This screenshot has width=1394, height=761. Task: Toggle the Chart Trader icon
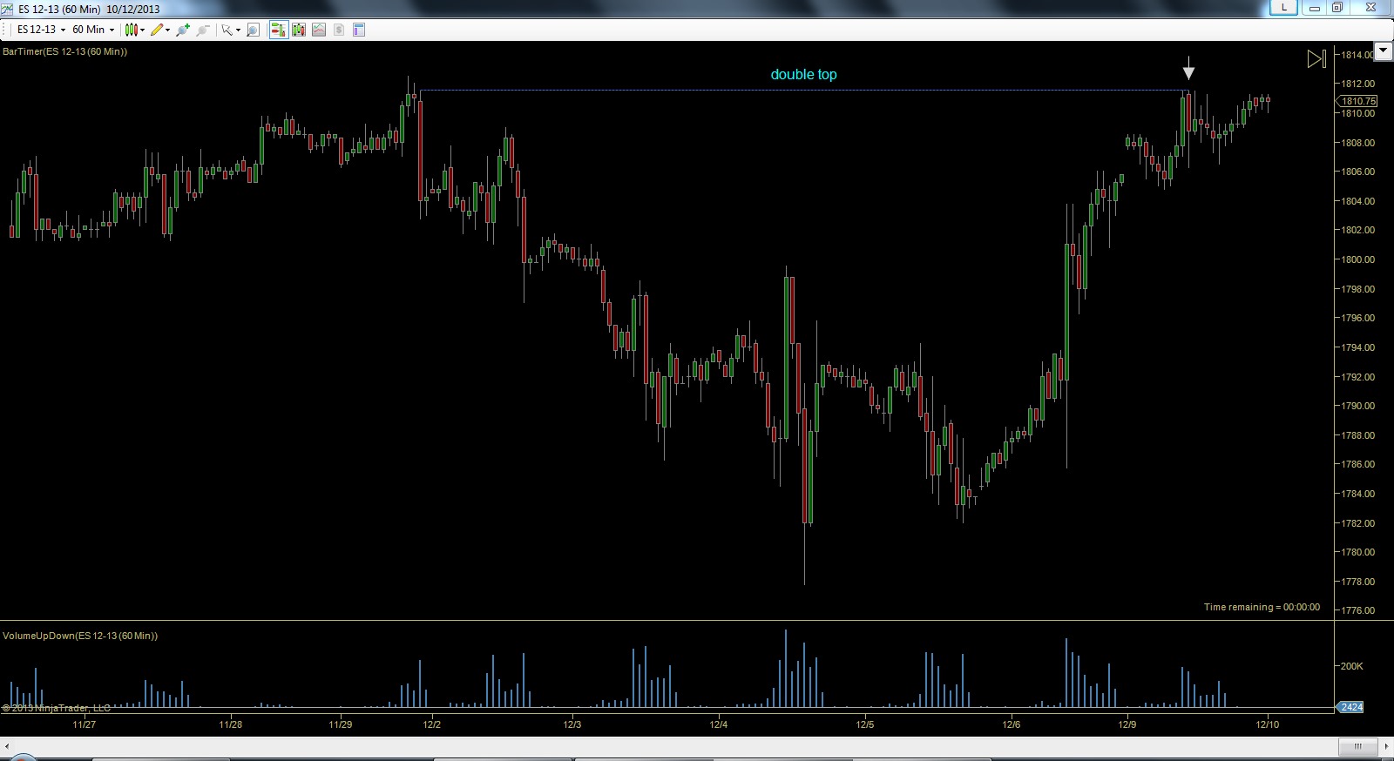(x=279, y=30)
